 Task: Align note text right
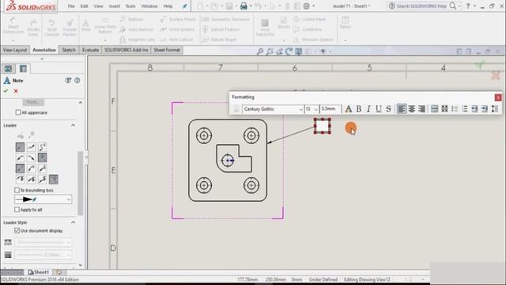pos(421,109)
